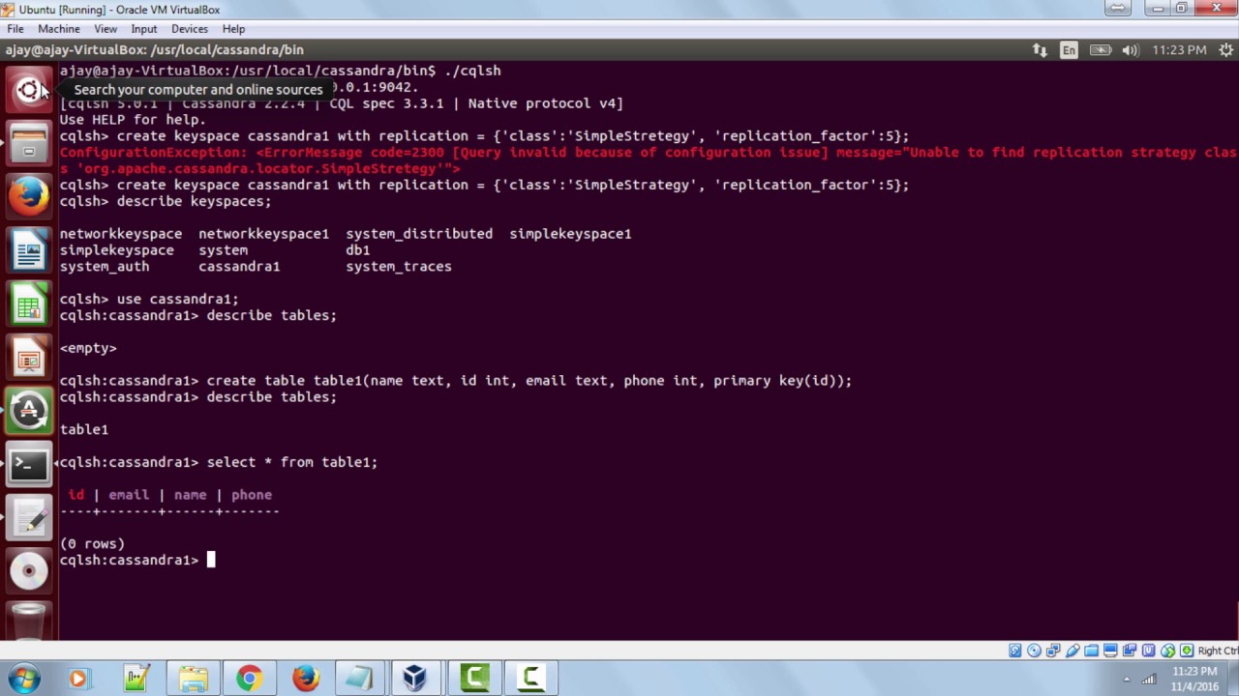1239x696 pixels.
Task: Click the 'phone' column header in output
Action: [x=252, y=494]
